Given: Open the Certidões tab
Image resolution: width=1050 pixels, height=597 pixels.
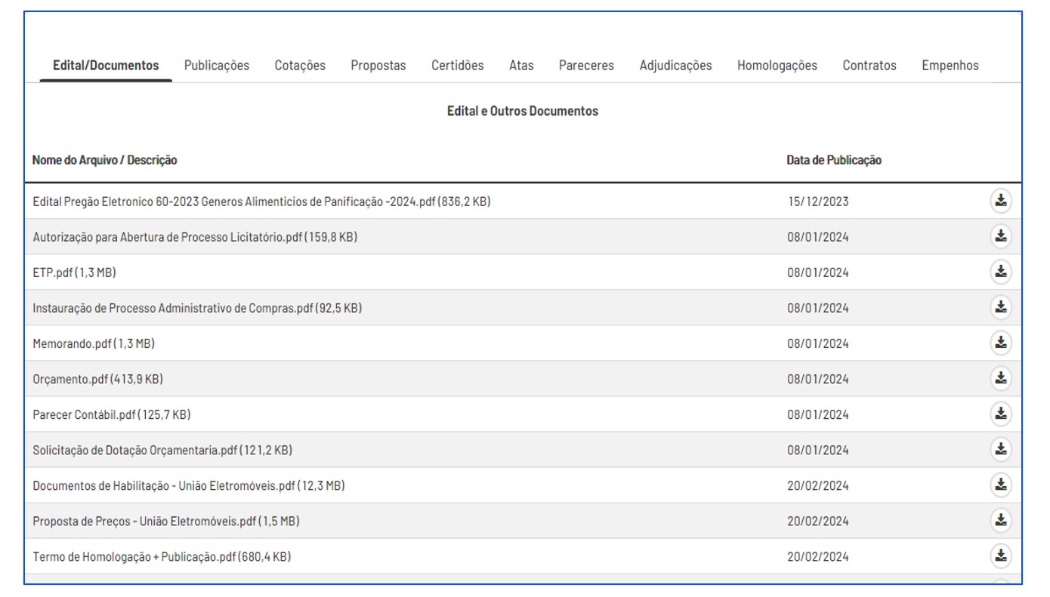Looking at the screenshot, I should pyautogui.click(x=458, y=66).
